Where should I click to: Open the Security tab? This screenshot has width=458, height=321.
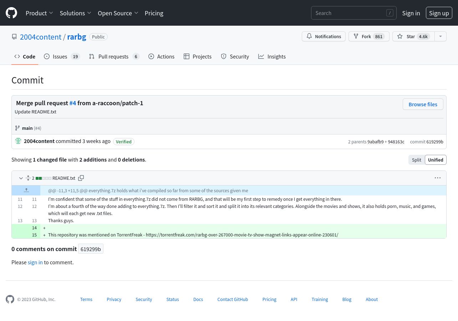[235, 56]
